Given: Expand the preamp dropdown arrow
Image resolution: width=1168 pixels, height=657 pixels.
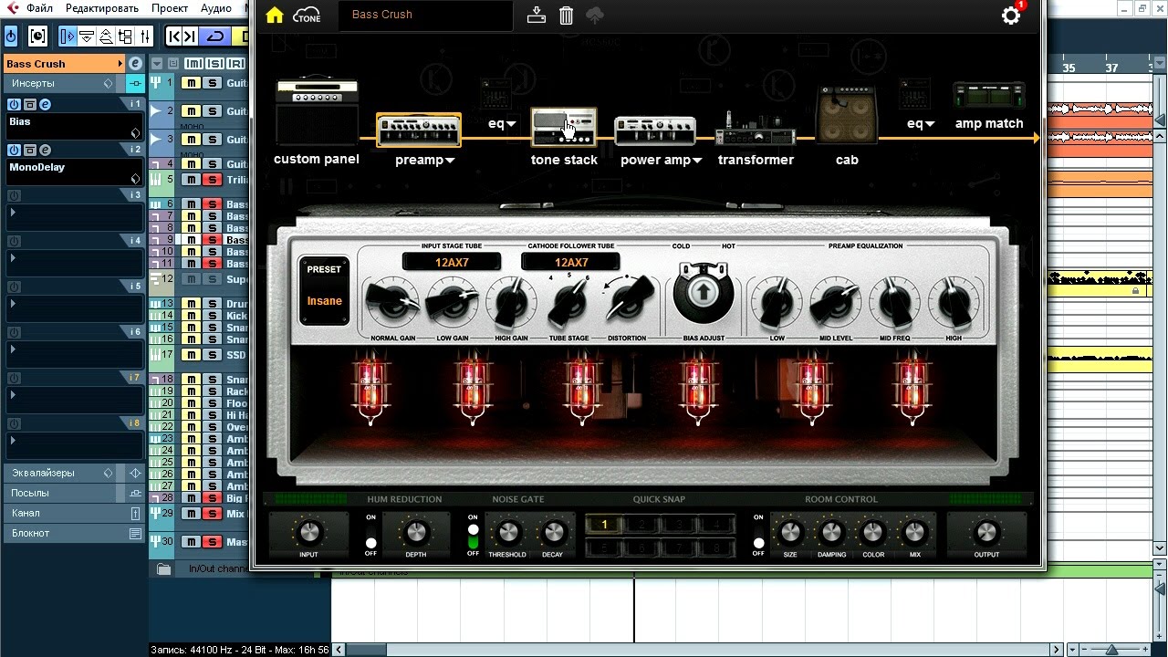Looking at the screenshot, I should click(x=450, y=161).
